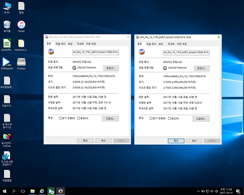Click the 64BIT file name field
The height and width of the screenshot is (195, 244).
(186, 52)
